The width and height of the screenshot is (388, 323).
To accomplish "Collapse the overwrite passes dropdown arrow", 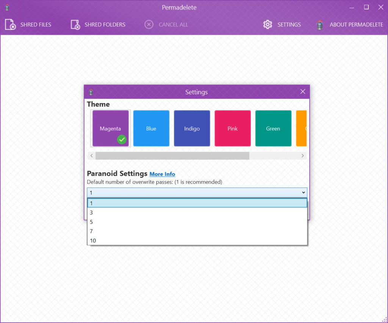I will coord(303,193).
